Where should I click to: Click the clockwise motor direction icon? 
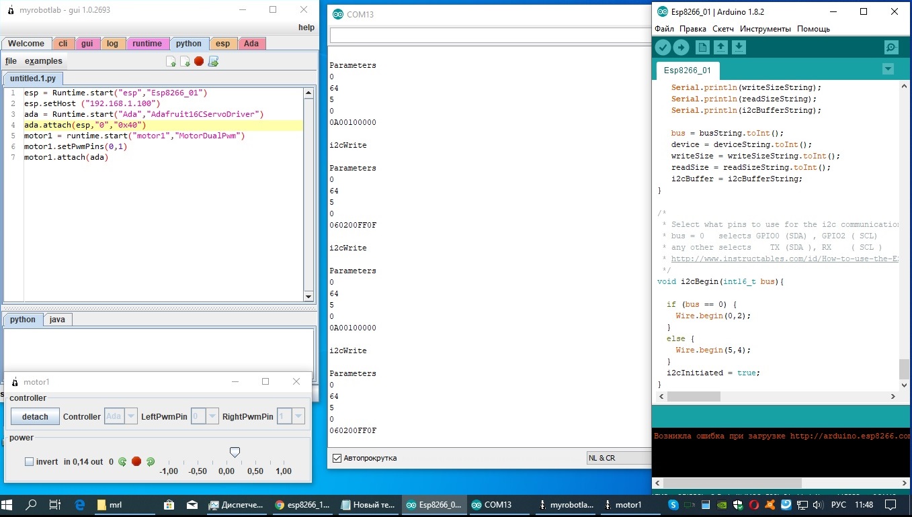pos(151,461)
